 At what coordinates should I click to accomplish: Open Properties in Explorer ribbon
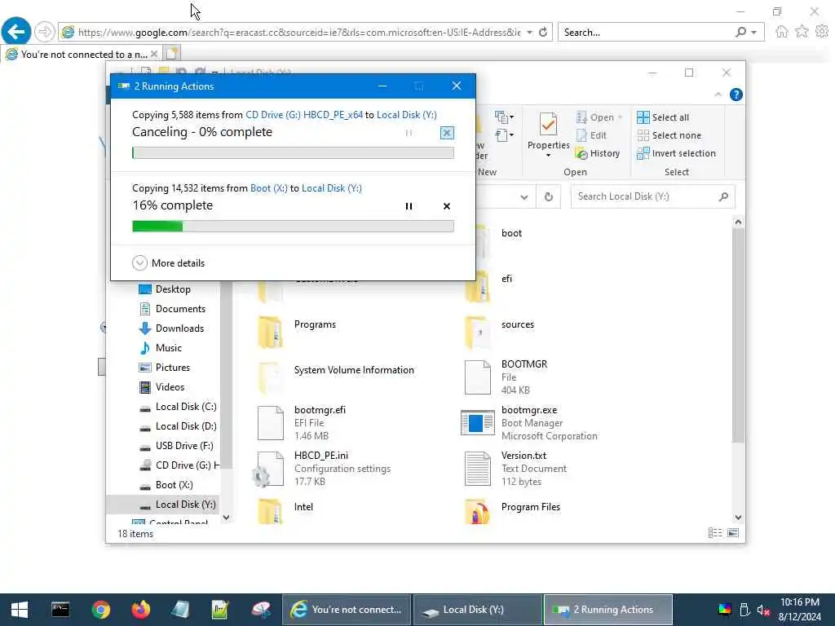[x=548, y=131]
